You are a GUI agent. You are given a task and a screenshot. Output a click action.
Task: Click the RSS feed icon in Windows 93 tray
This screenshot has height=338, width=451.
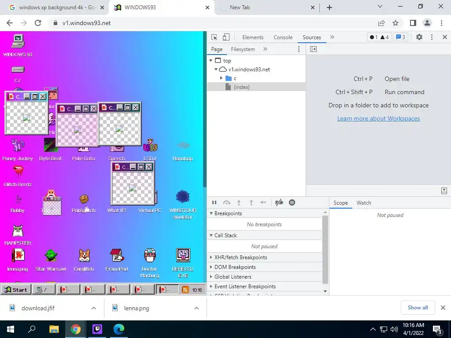click(x=185, y=290)
